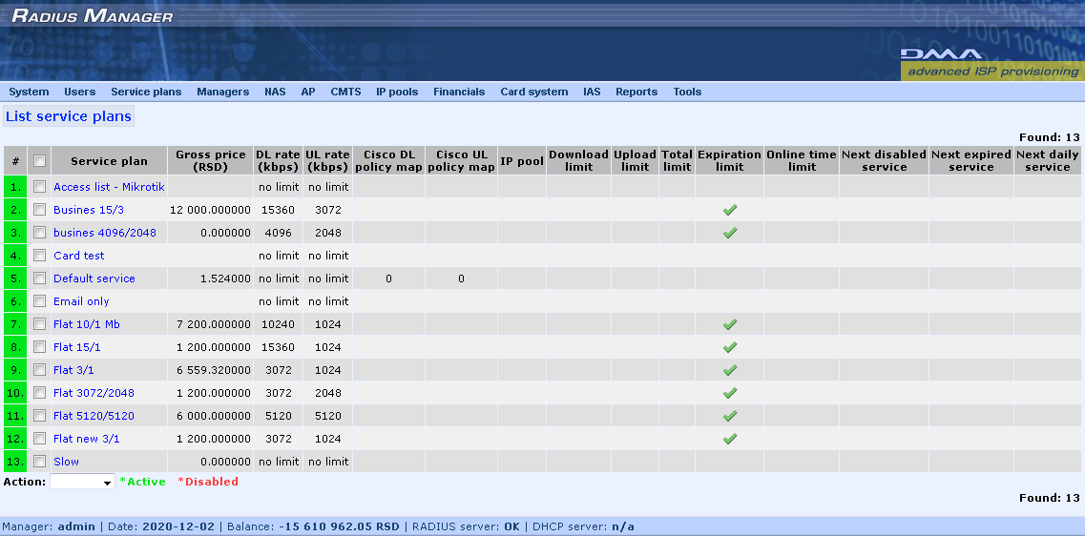Image resolution: width=1085 pixels, height=536 pixels.
Task: Open the Card test plan
Action: click(79, 256)
